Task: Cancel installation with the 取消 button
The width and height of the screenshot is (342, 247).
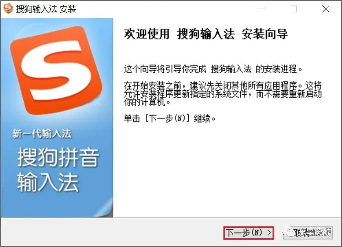Action: click(308, 233)
